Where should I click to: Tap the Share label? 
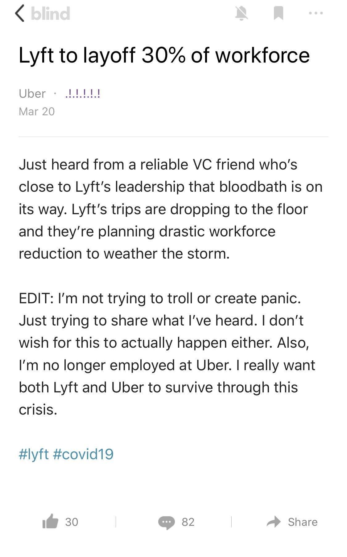(303, 522)
